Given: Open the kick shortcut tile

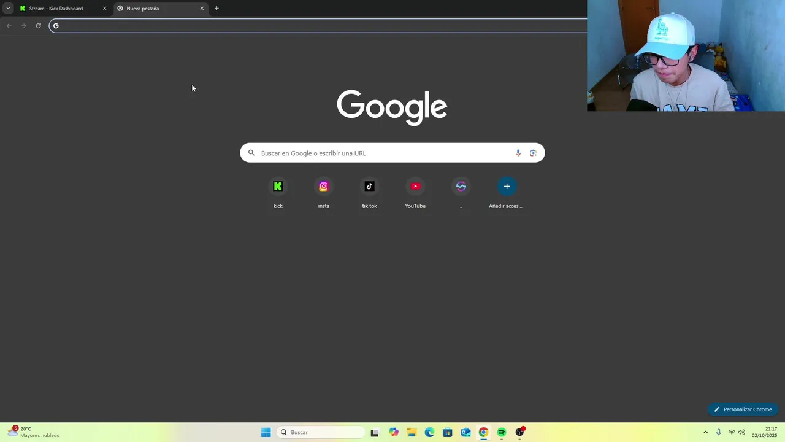Looking at the screenshot, I should pyautogui.click(x=278, y=193).
